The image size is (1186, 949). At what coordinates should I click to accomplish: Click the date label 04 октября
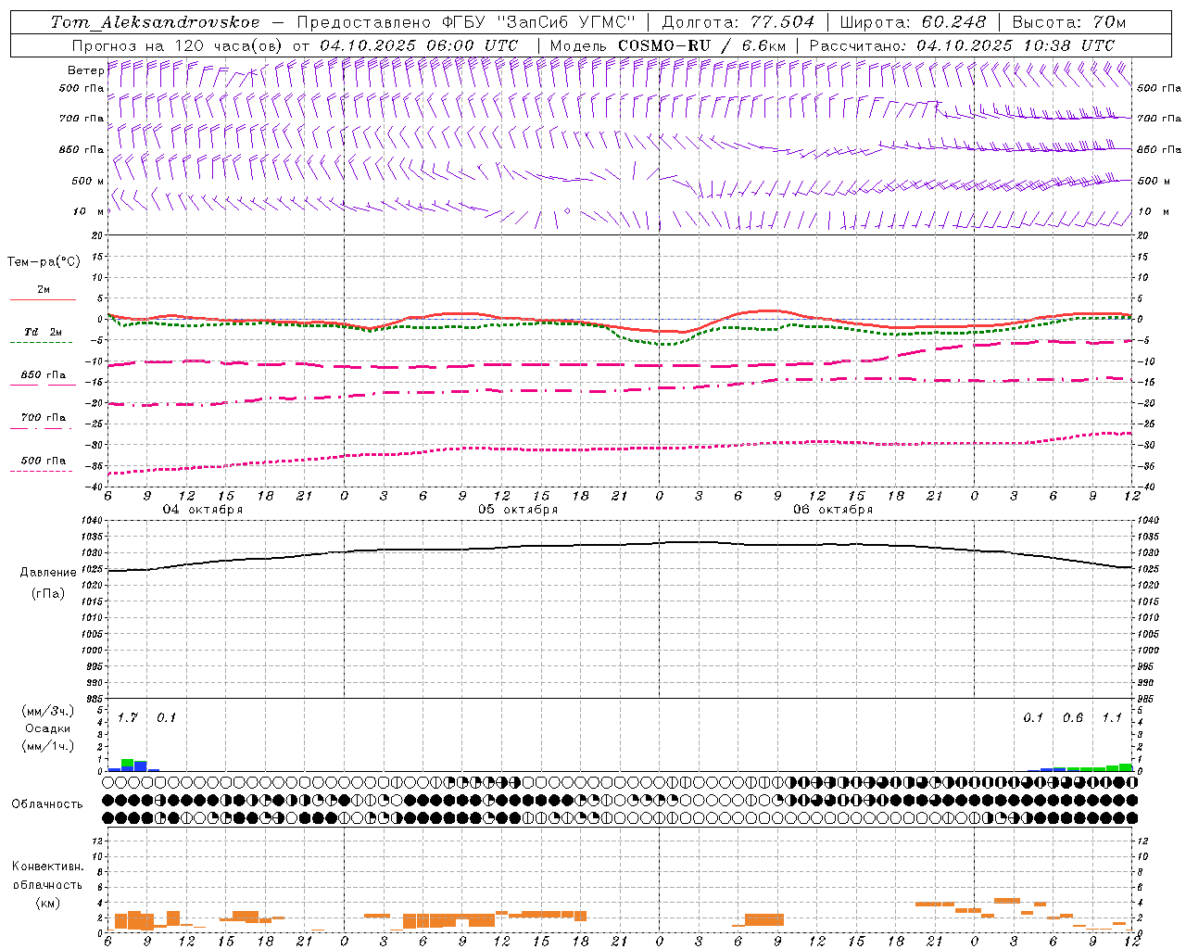tap(203, 510)
